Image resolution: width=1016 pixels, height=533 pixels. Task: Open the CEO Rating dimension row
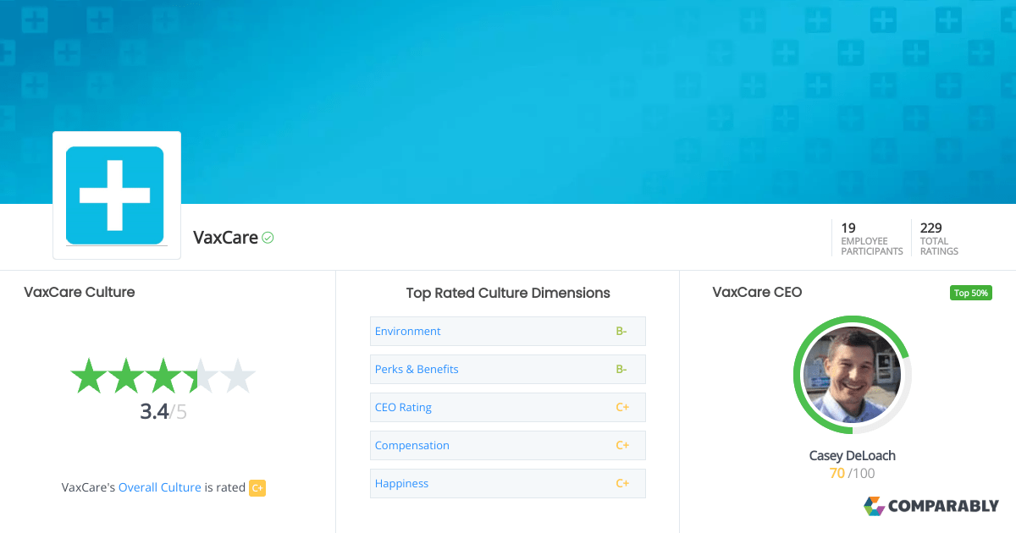(x=508, y=407)
